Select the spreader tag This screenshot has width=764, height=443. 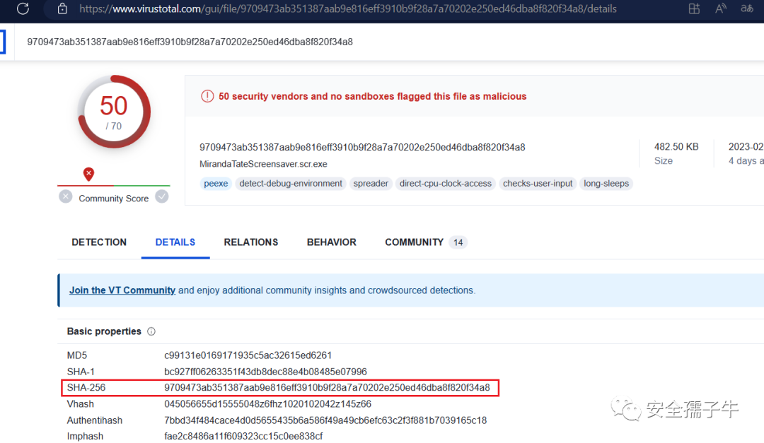click(x=371, y=184)
